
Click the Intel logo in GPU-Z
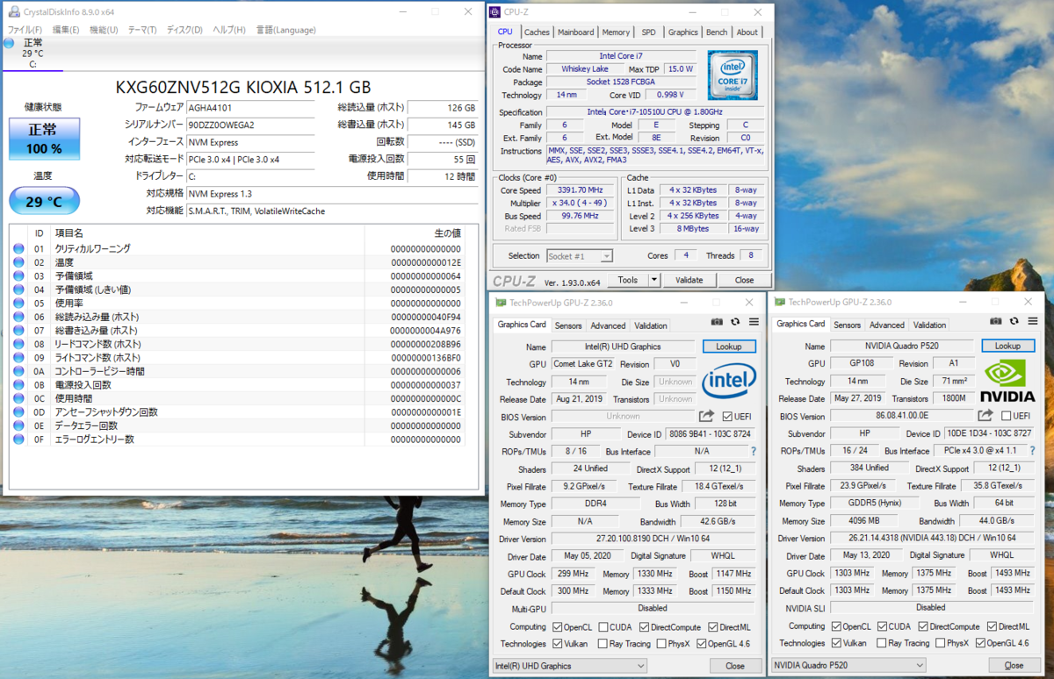click(x=729, y=382)
